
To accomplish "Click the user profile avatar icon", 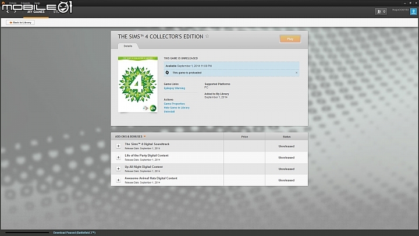I will (x=413, y=12).
